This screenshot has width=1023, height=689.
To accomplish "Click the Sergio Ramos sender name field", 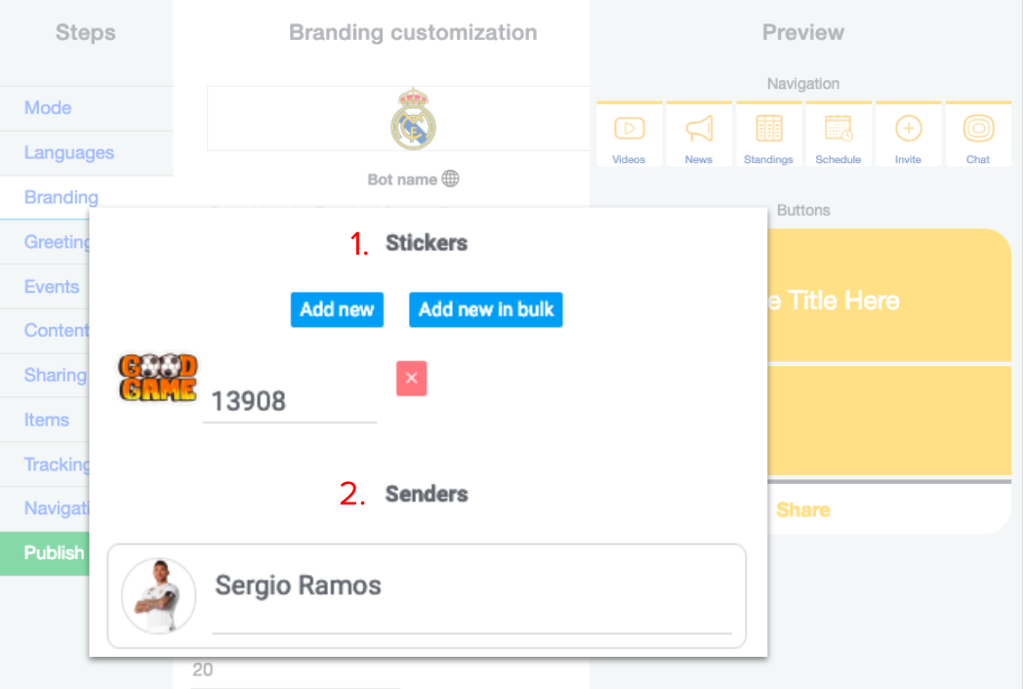I will [471, 587].
